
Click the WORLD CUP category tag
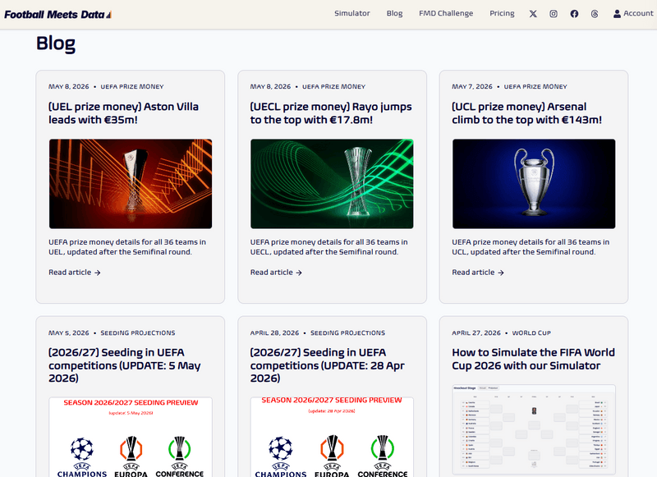pyautogui.click(x=531, y=333)
